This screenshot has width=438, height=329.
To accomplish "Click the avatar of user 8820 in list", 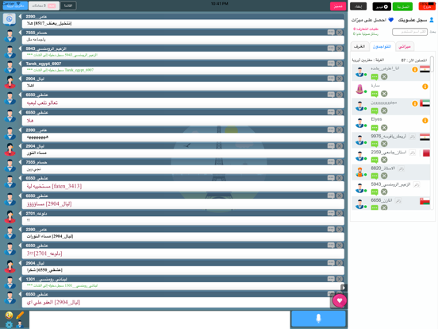I will click(x=359, y=172).
